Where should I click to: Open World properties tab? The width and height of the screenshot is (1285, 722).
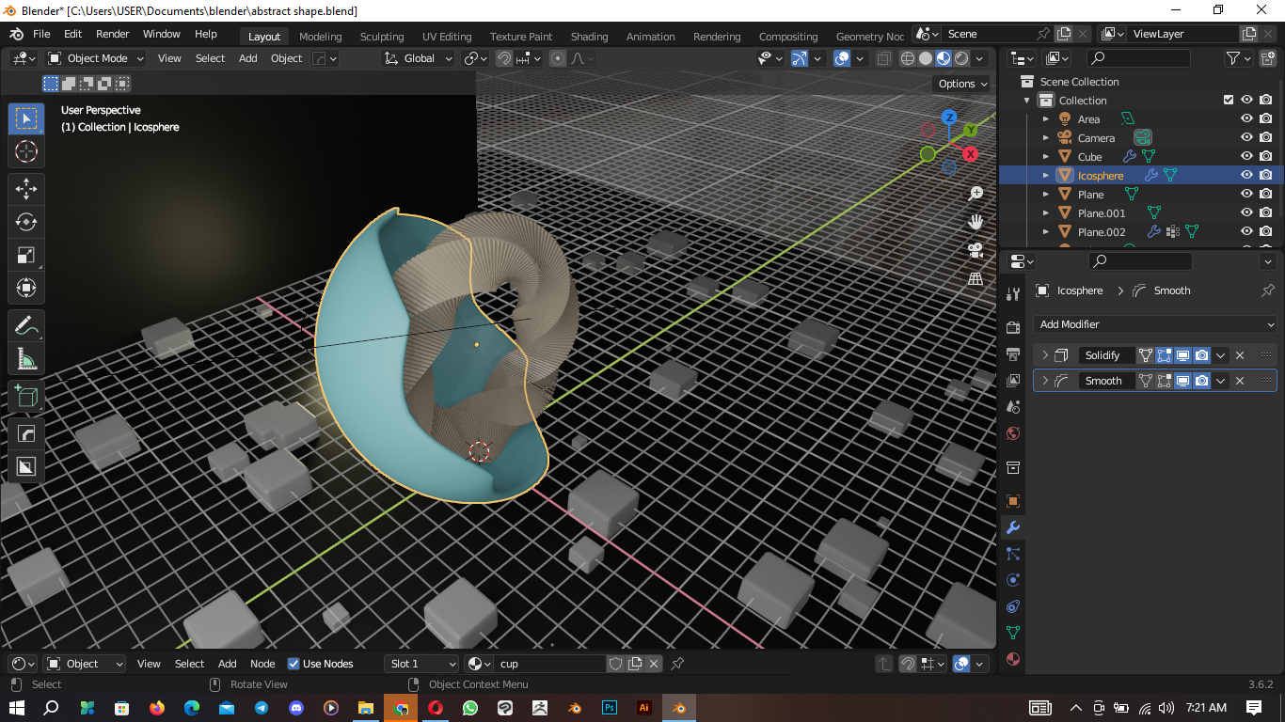(x=1013, y=433)
